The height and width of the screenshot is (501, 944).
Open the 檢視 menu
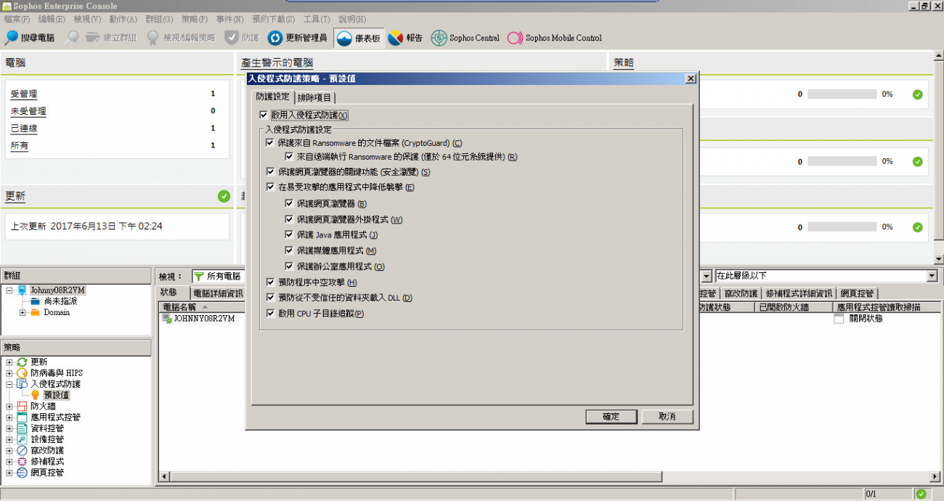(x=87, y=19)
